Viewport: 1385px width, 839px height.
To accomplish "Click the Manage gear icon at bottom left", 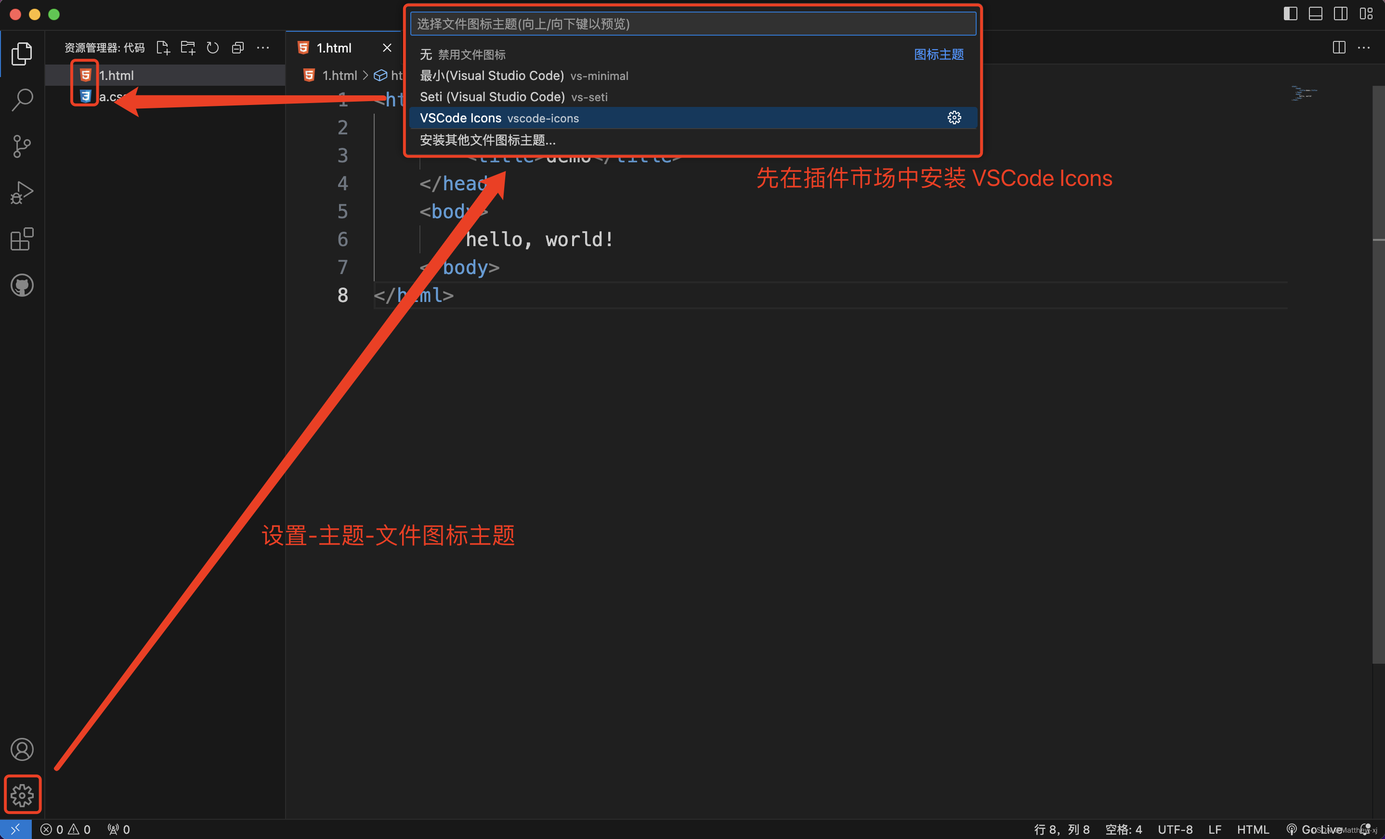I will click(22, 795).
